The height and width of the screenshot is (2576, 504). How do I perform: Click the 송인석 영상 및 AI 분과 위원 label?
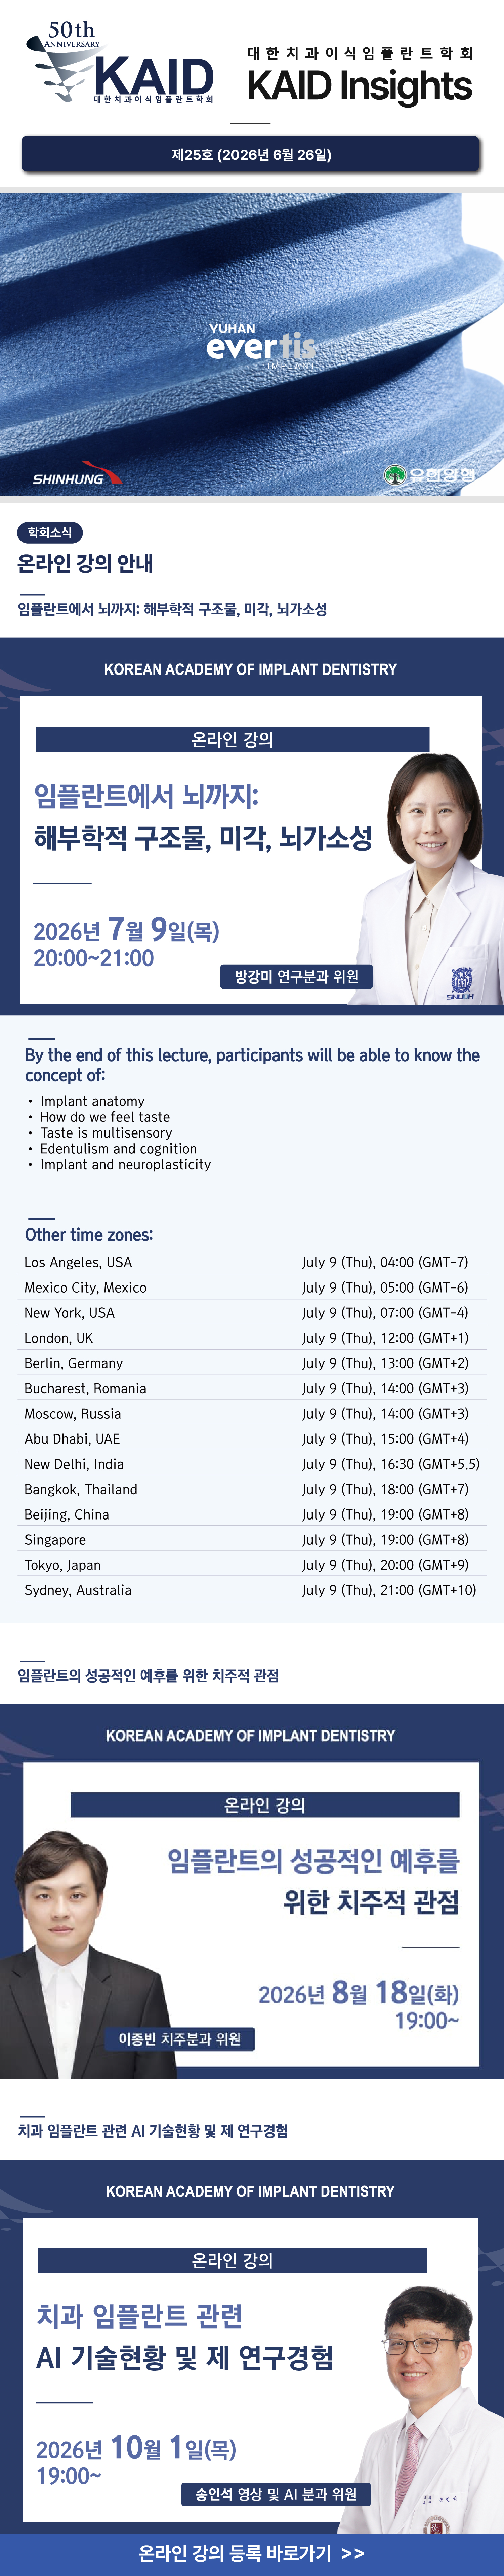coord(276,2494)
